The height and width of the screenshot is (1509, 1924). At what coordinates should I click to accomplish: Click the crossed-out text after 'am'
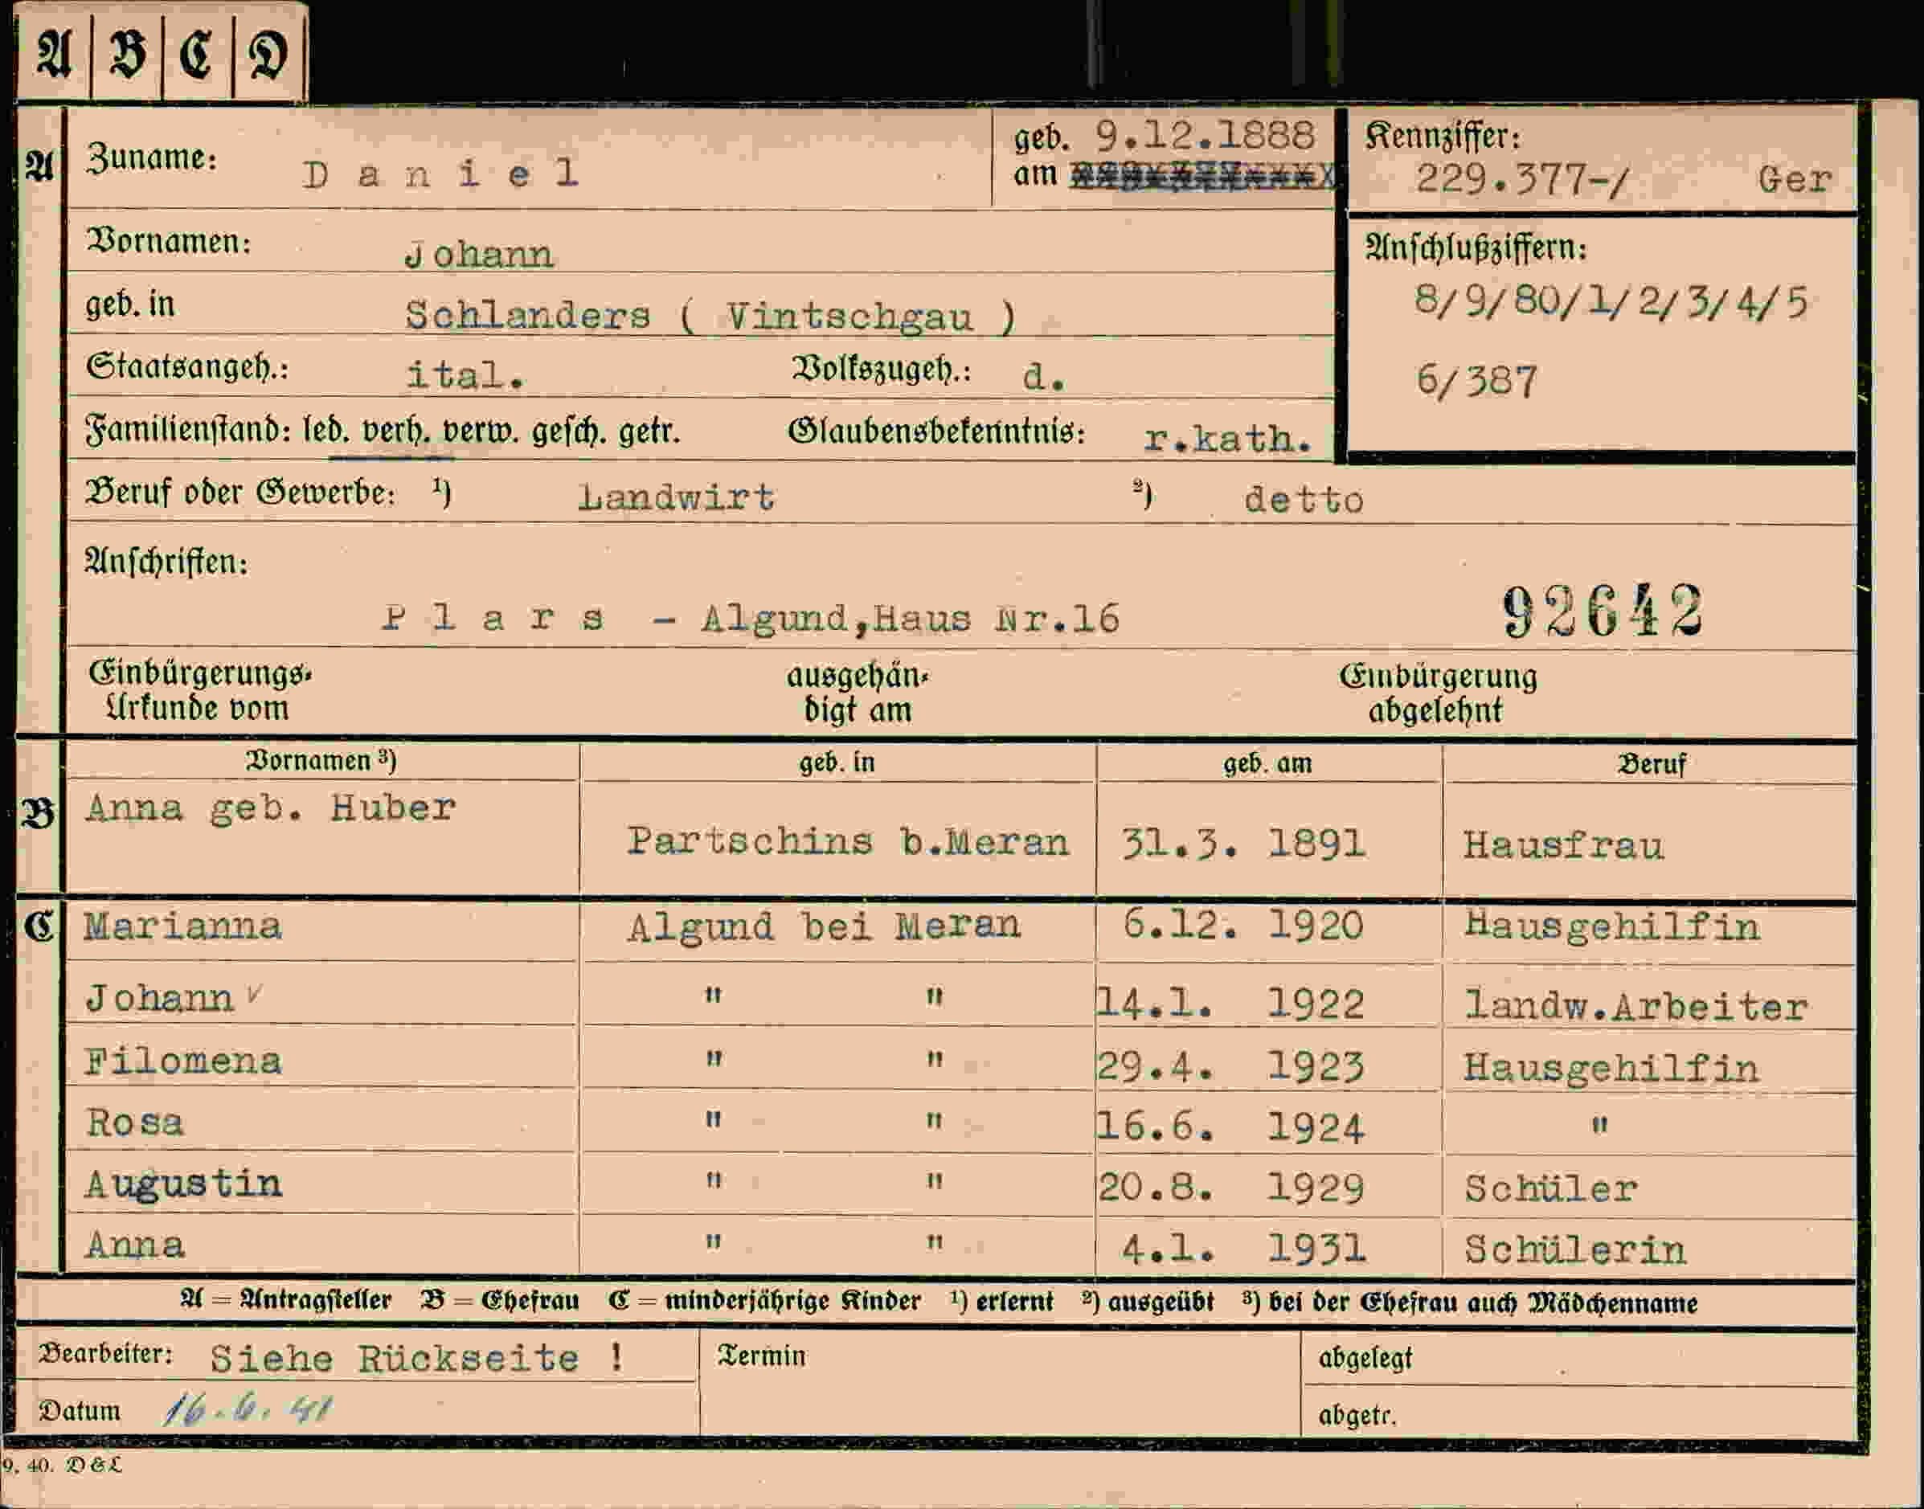coord(1203,177)
